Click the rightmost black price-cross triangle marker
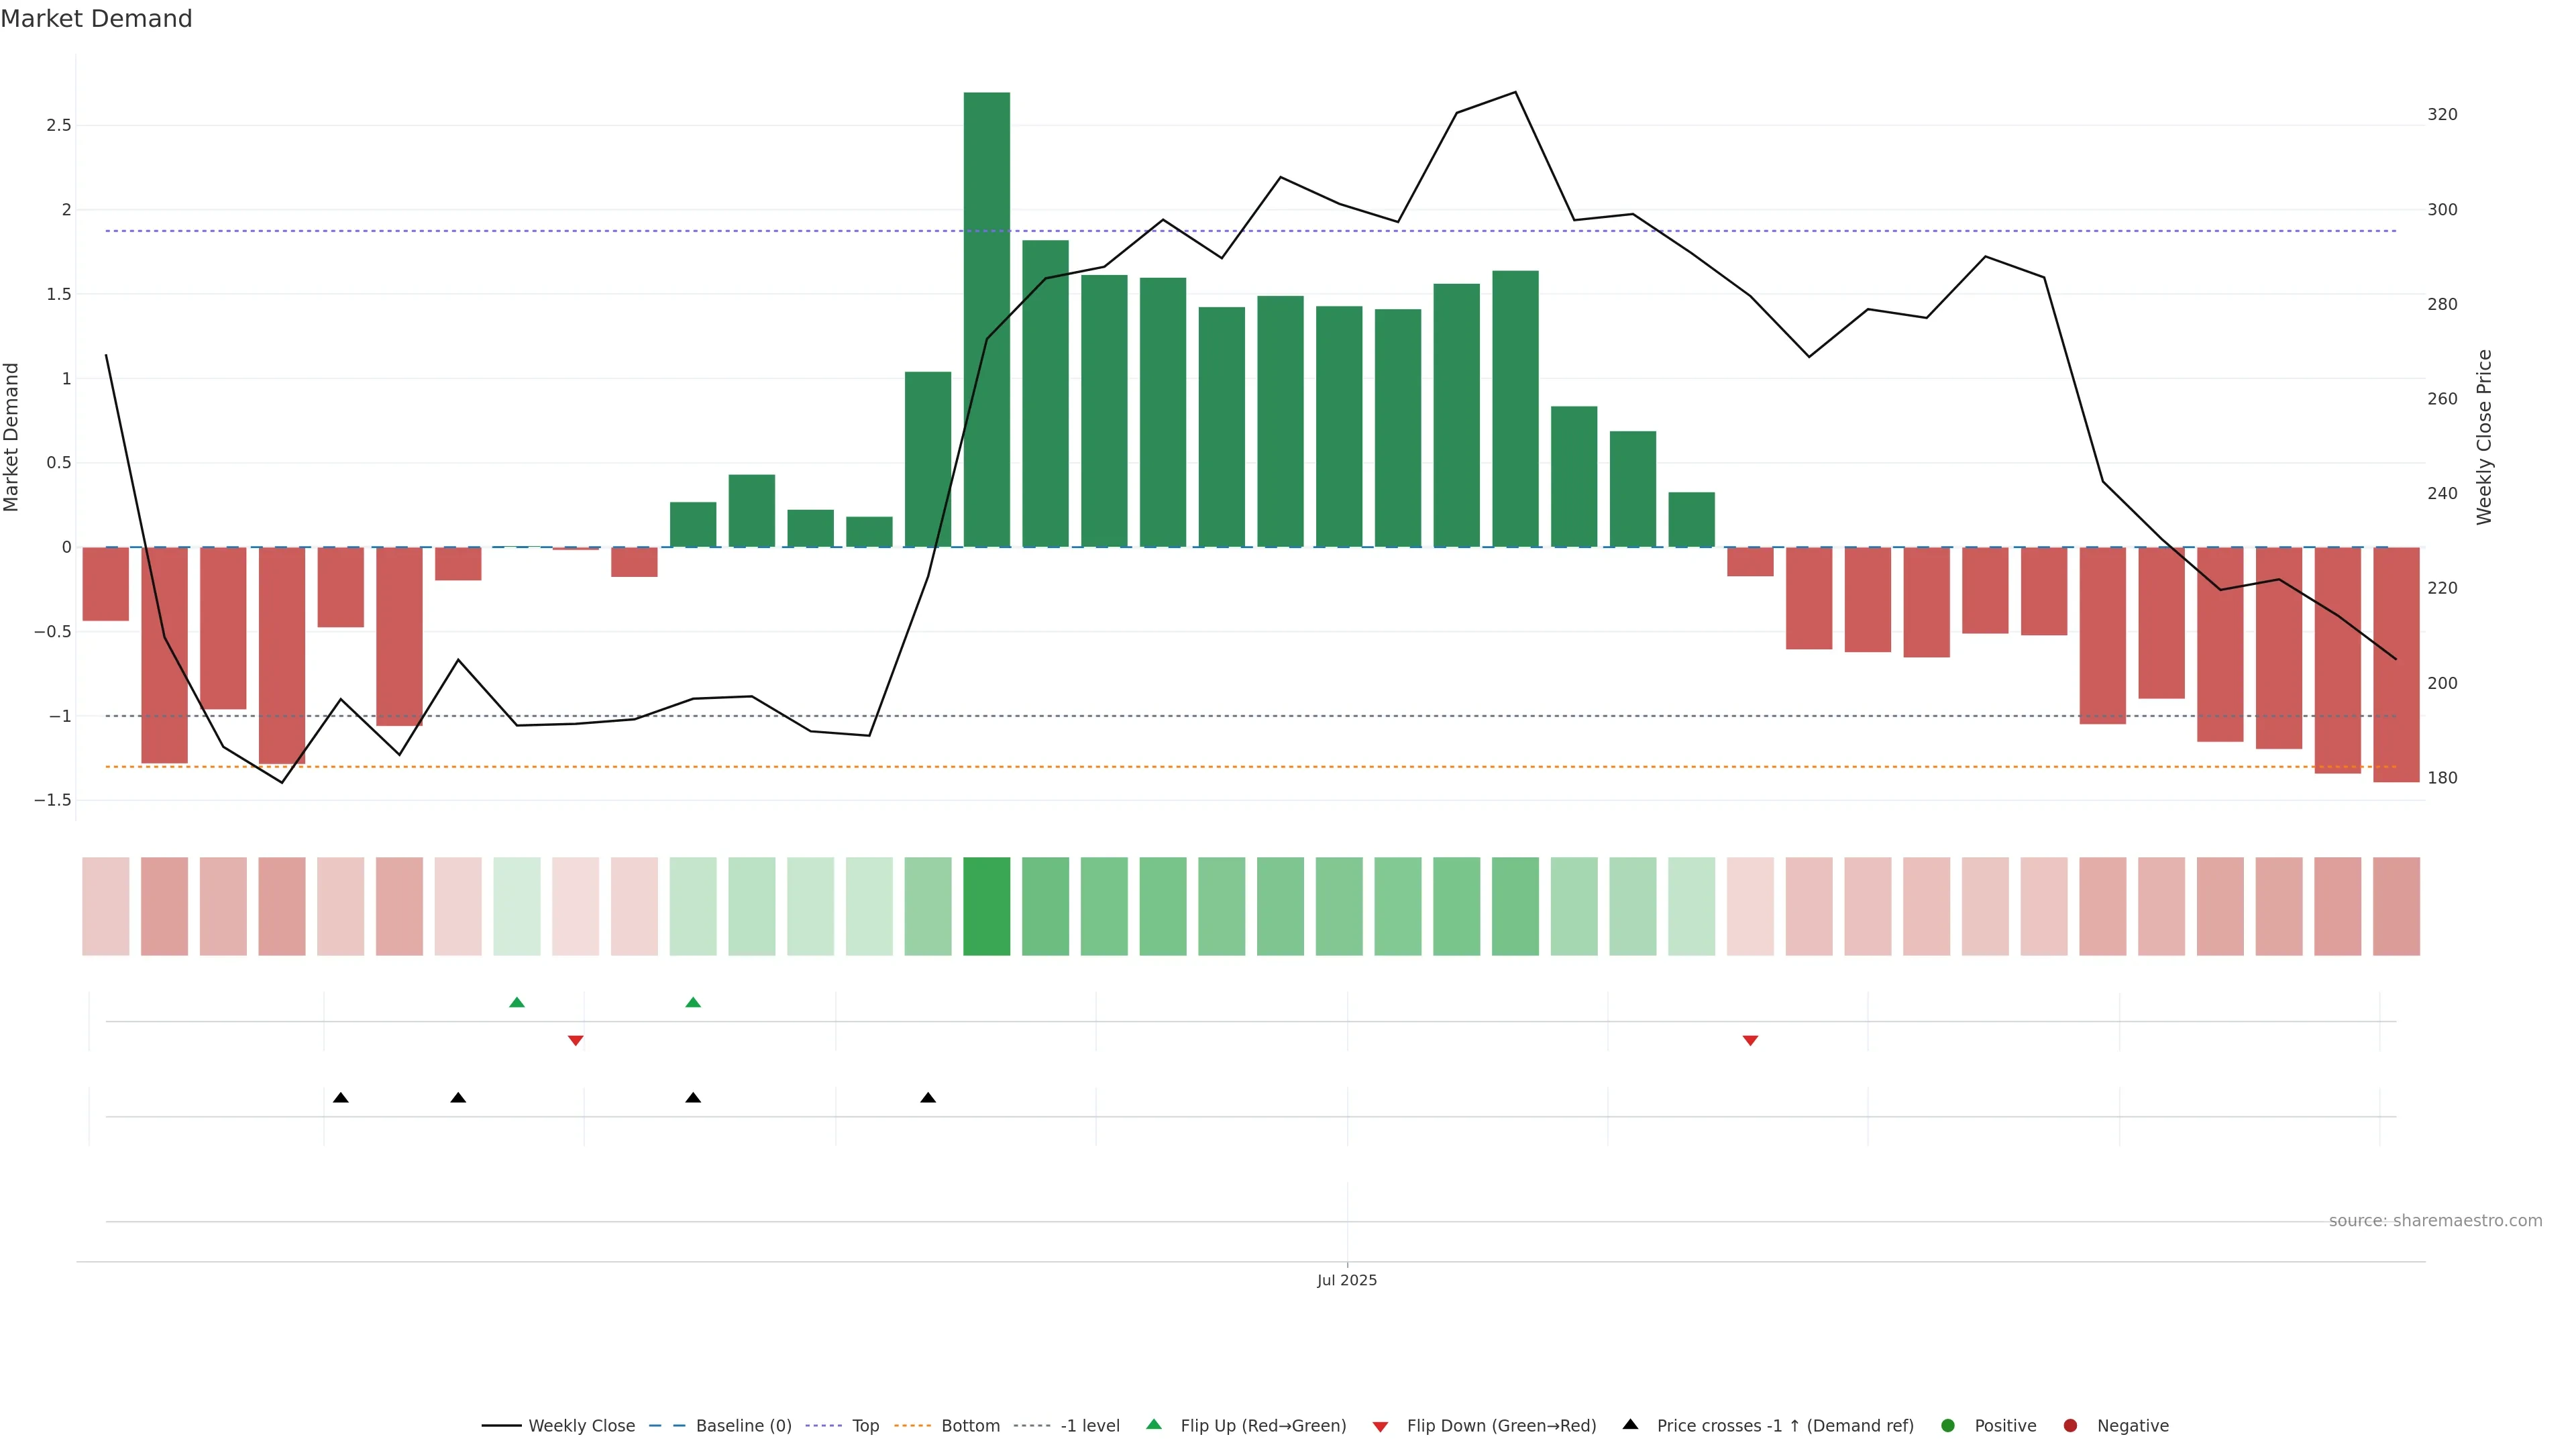Image resolution: width=2576 pixels, height=1449 pixels. [928, 1098]
